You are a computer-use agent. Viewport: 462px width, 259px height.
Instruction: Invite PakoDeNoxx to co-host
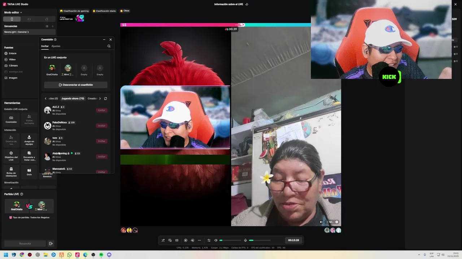point(102,126)
